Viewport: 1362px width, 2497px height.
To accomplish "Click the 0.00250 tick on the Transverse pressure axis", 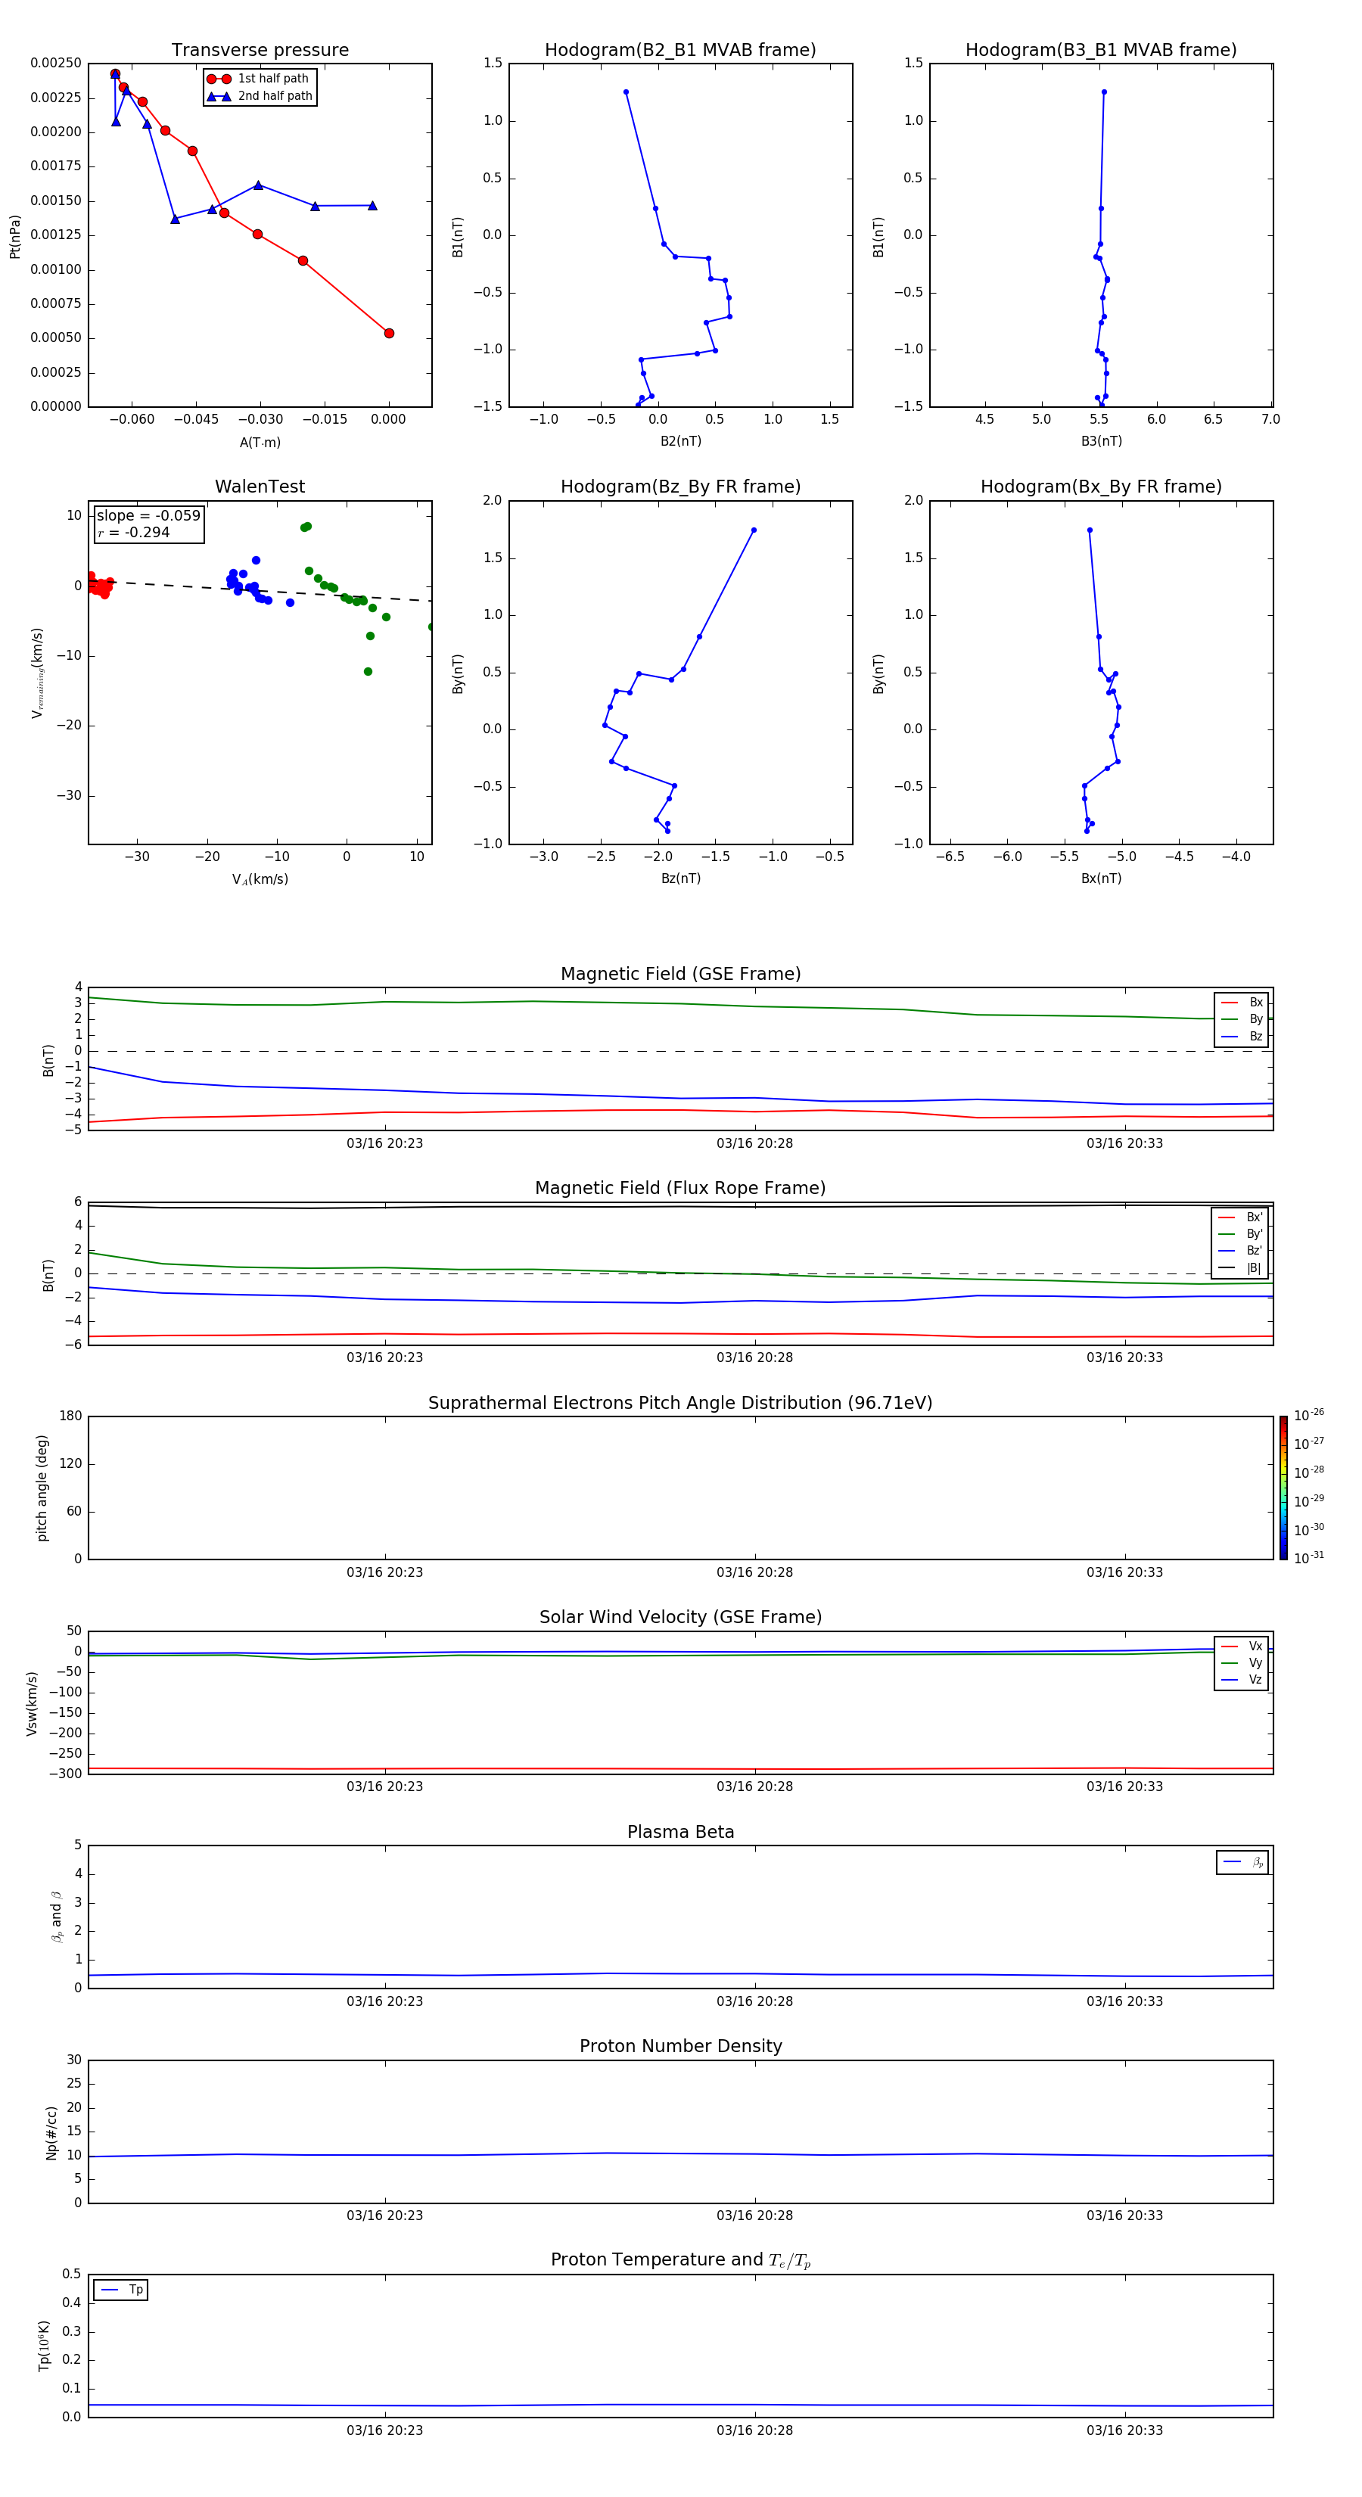I will click(x=56, y=63).
